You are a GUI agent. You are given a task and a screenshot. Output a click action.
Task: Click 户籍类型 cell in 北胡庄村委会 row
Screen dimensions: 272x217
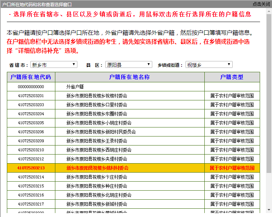232,195
